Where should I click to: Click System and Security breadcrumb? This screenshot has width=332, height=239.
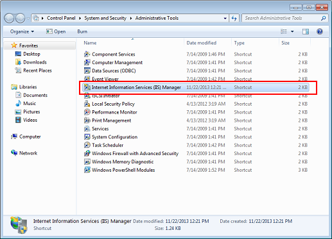pos(105,18)
